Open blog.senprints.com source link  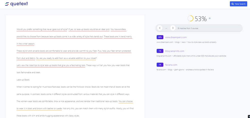coord(174,51)
